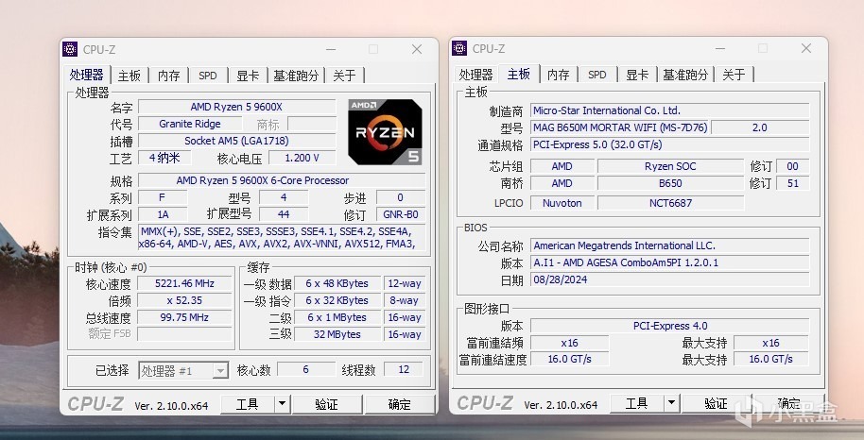The image size is (864, 440).
Task: Click the 6 x 1 MBytes L2 cache value
Action: click(x=337, y=318)
